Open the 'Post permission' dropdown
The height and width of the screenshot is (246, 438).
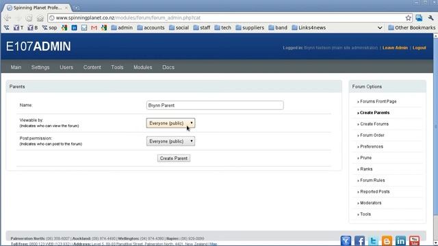tap(170, 141)
